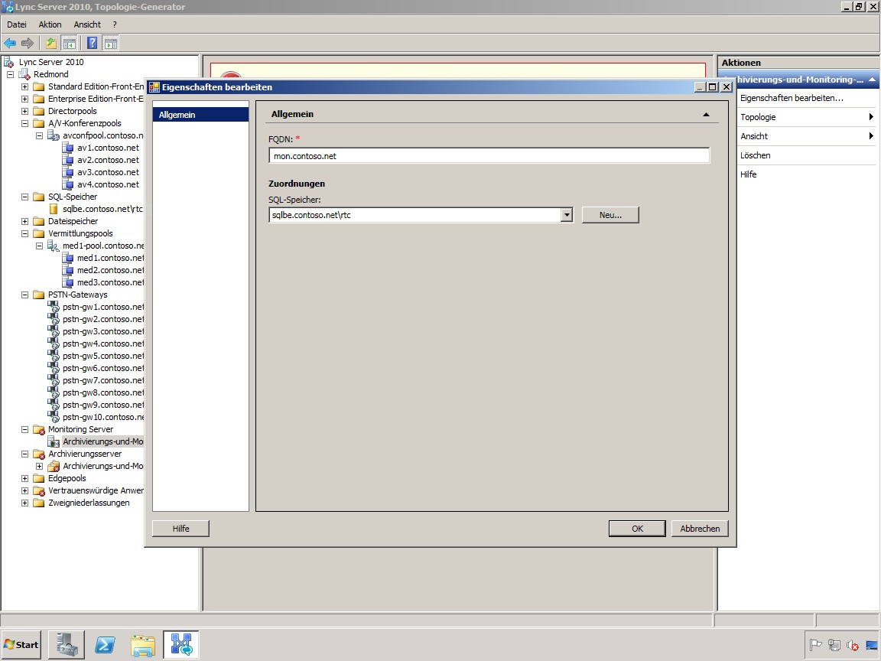Expand the Edgepools folder
881x661 pixels.
pos(24,478)
